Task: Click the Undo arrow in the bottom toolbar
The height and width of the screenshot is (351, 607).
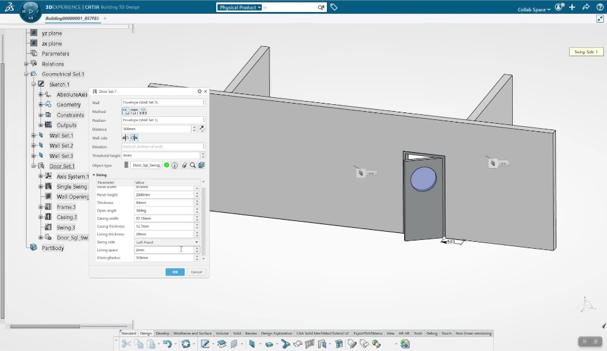Action: tap(167, 344)
